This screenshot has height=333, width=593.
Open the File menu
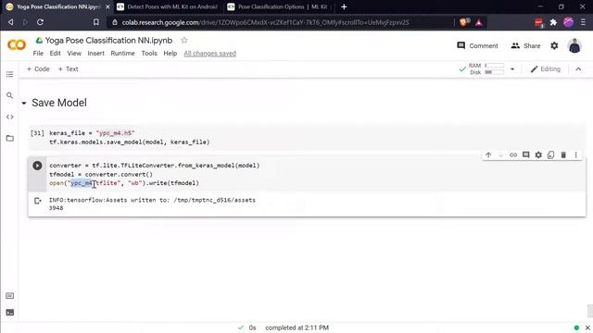click(x=38, y=54)
